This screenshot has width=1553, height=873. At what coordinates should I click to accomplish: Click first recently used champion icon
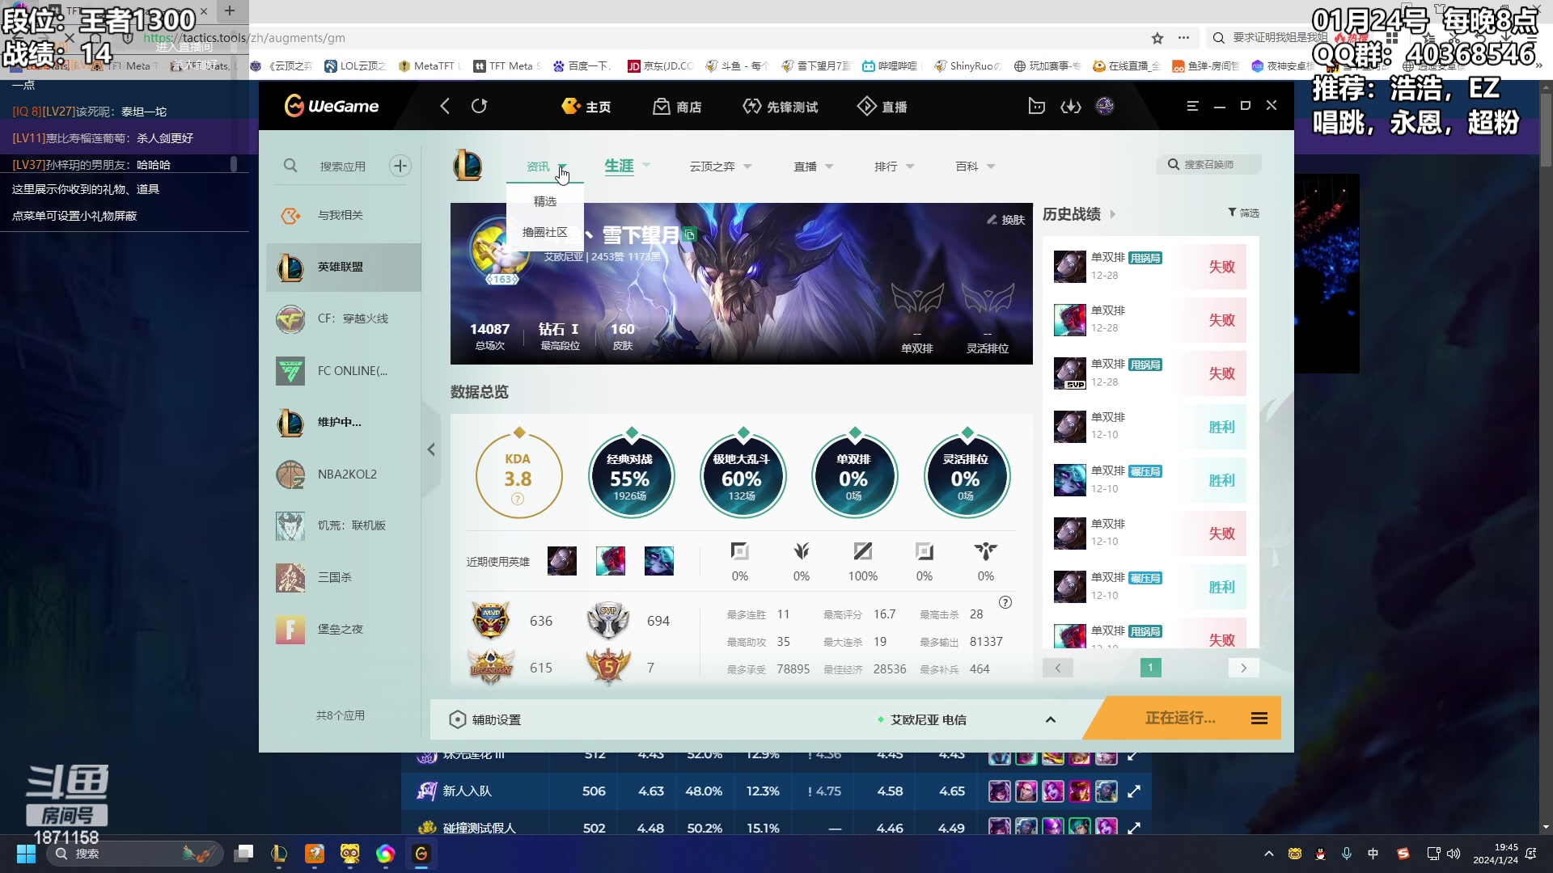(x=562, y=561)
